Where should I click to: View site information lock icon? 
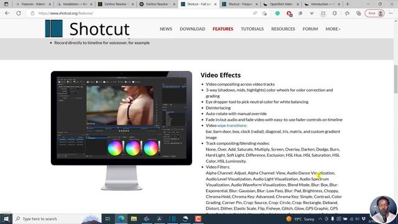click(32, 13)
